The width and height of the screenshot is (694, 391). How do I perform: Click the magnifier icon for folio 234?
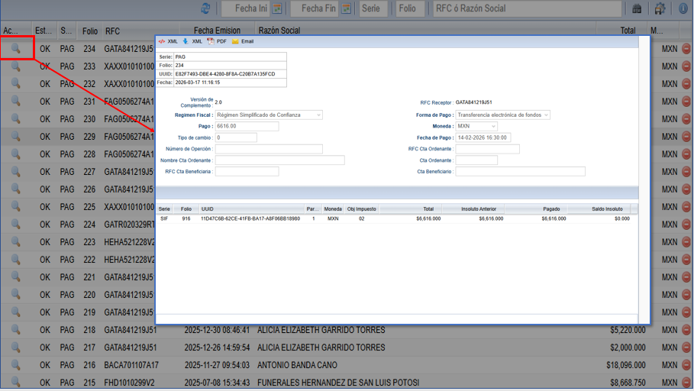[15, 48]
